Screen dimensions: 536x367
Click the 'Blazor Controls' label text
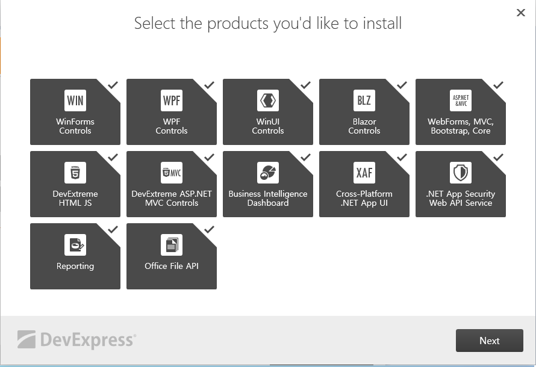click(x=364, y=126)
